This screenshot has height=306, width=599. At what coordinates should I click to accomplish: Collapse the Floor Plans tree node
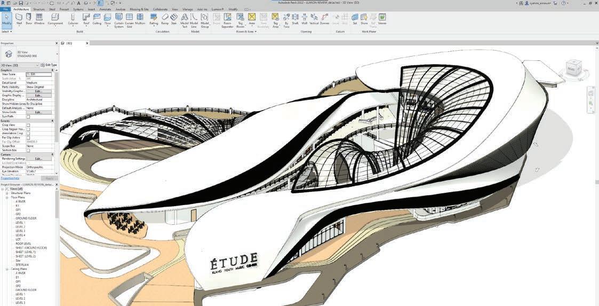[7, 198]
